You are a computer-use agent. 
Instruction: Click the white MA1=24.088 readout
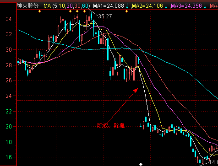tap(109, 6)
